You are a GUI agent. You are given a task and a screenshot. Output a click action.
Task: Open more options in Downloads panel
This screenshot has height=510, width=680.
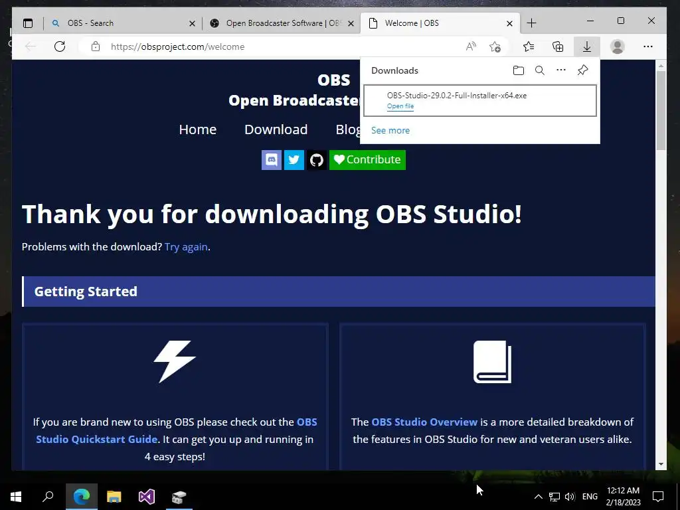(560, 70)
